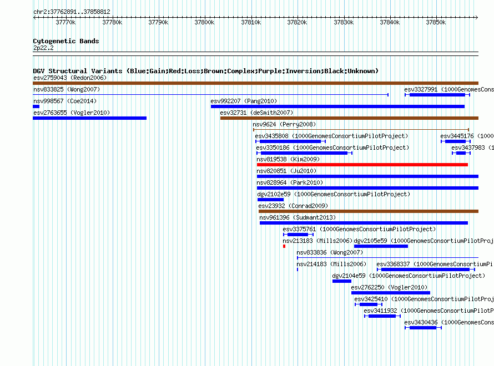This screenshot has width=494, height=366.
Task: Click the chr2:37762891..37858812 coordinates text
Action: (x=72, y=12)
